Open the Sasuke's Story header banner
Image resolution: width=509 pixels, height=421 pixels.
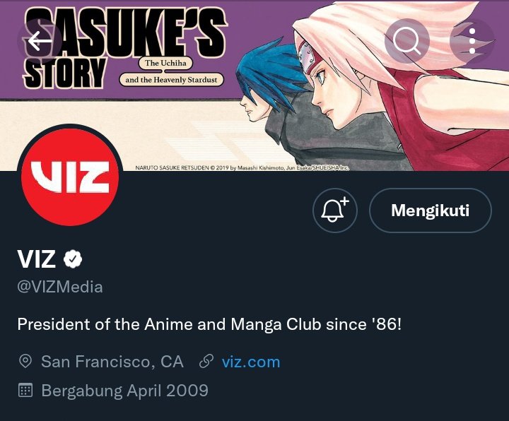255,85
